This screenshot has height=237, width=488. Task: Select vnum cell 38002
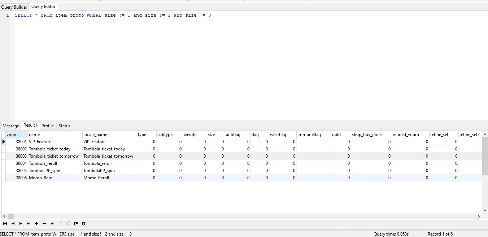[17, 149]
